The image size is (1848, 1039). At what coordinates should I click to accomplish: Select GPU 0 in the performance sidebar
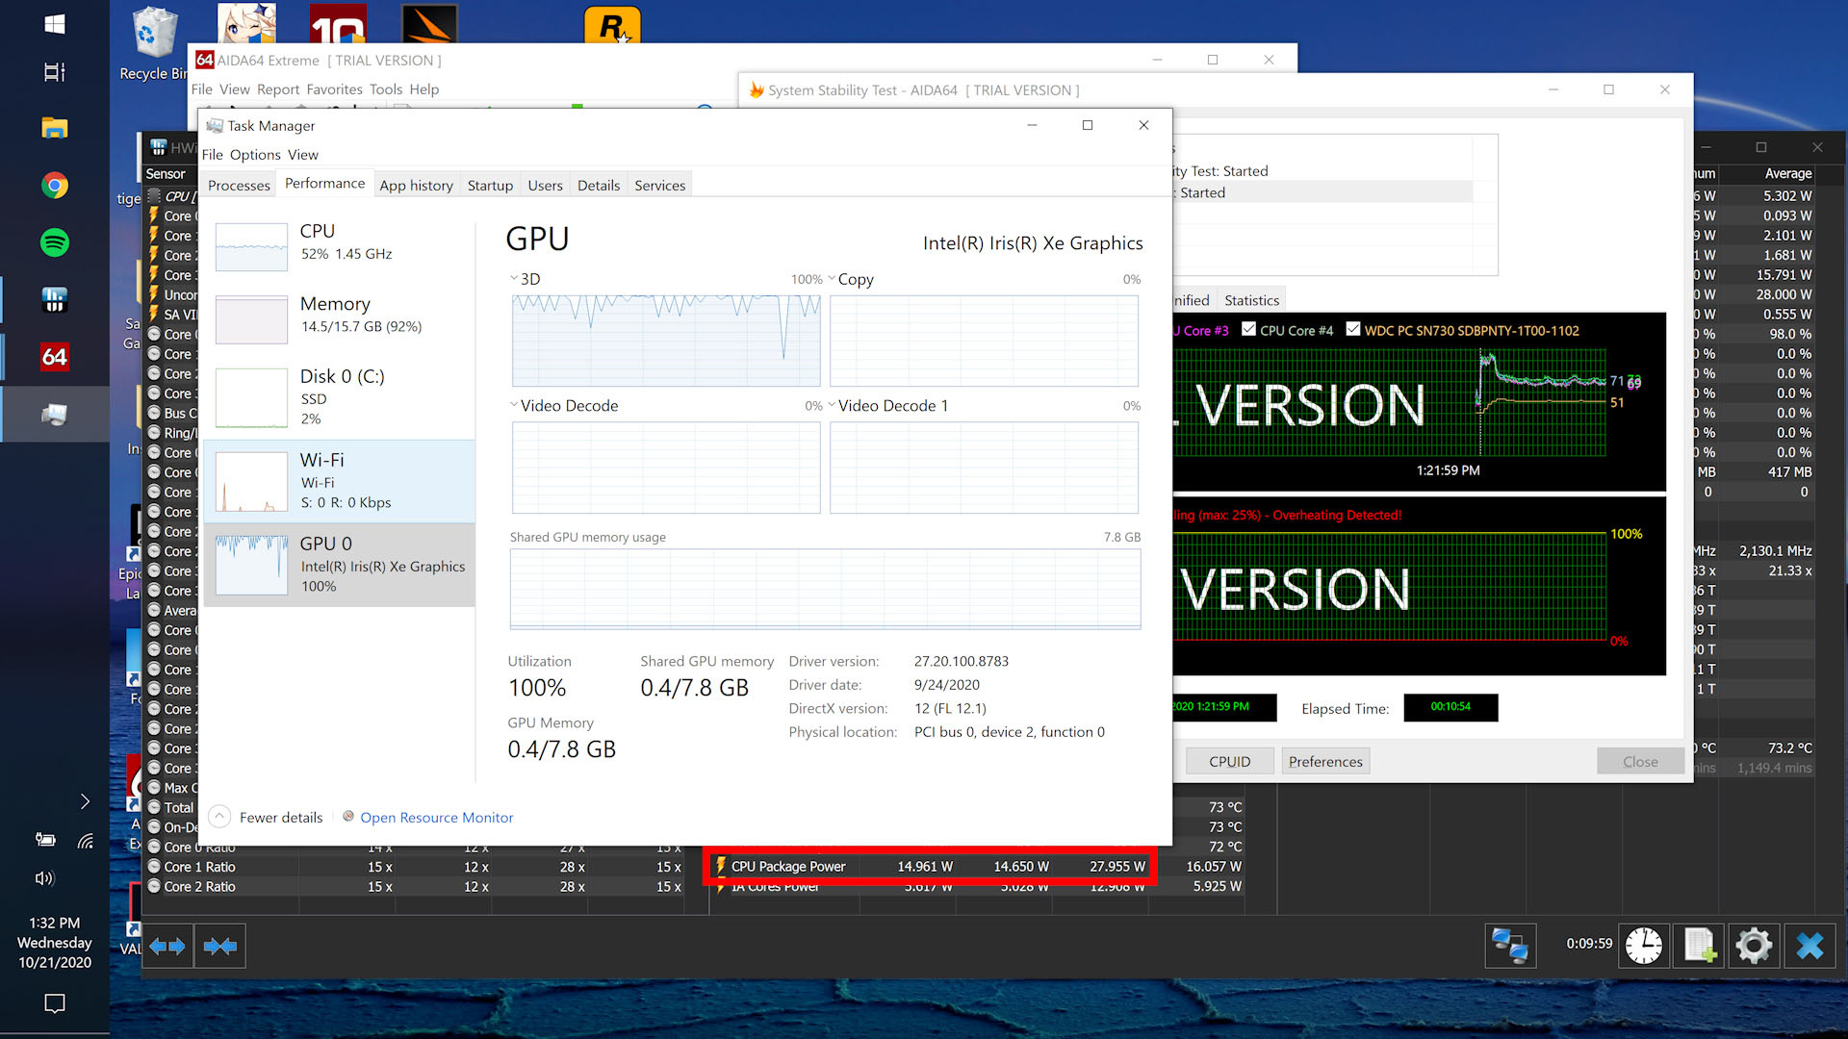(339, 565)
